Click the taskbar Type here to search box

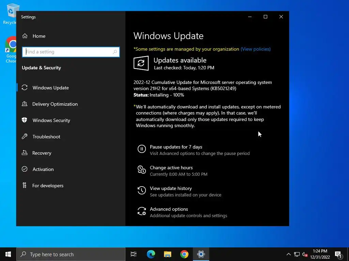[x=71, y=254]
